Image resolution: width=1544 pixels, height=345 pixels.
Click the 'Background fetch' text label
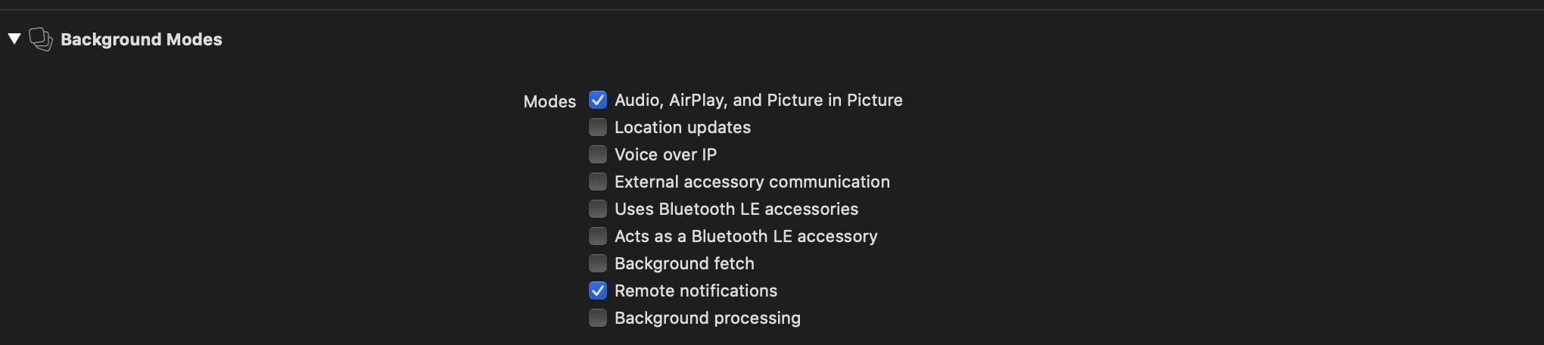pos(684,263)
